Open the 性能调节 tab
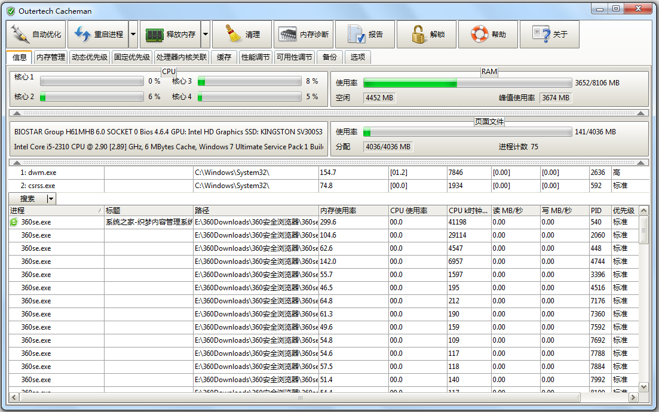 (x=256, y=57)
